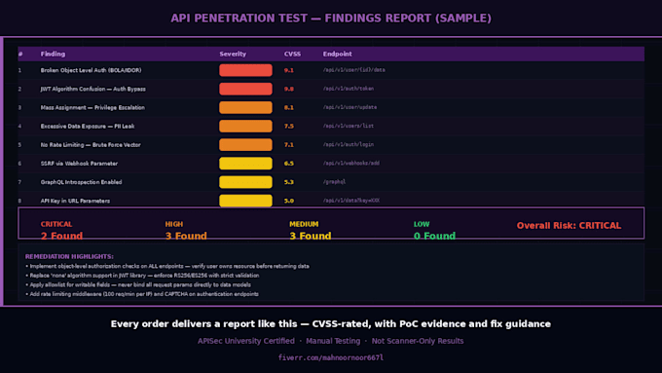The width and height of the screenshot is (662, 373).
Task: Click the "MEDIUM" summary label
Action: 304,224
